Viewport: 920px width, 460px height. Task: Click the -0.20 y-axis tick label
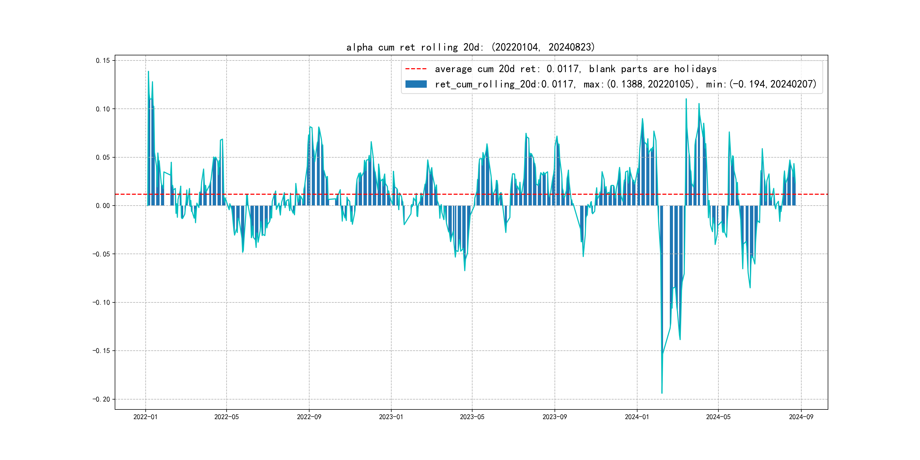[101, 399]
